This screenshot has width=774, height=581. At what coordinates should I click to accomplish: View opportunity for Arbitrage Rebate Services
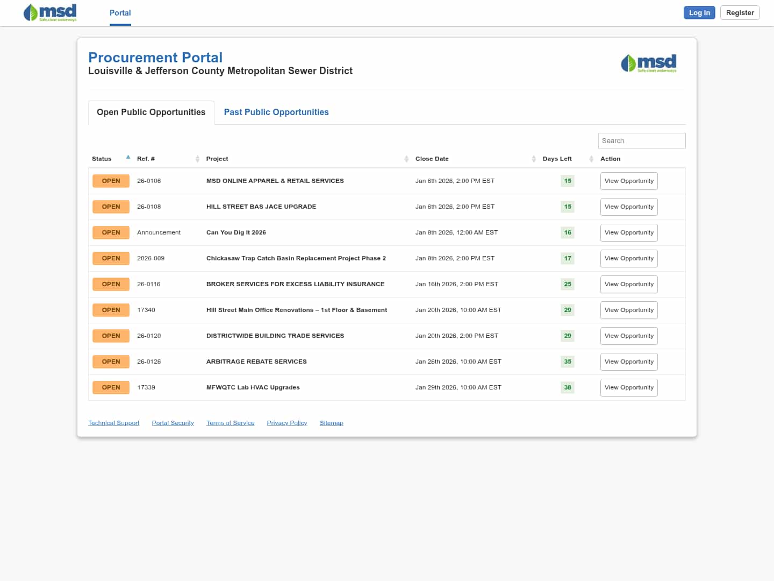629,362
